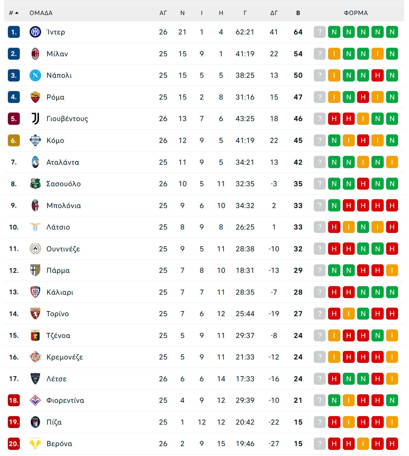
Task: Click the Verona club logo
Action: [x=35, y=444]
